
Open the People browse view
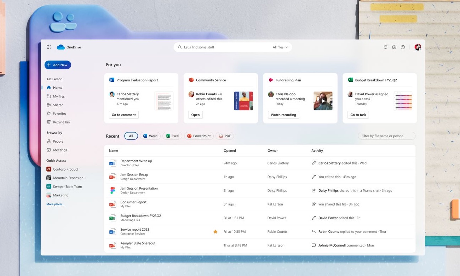(57, 141)
